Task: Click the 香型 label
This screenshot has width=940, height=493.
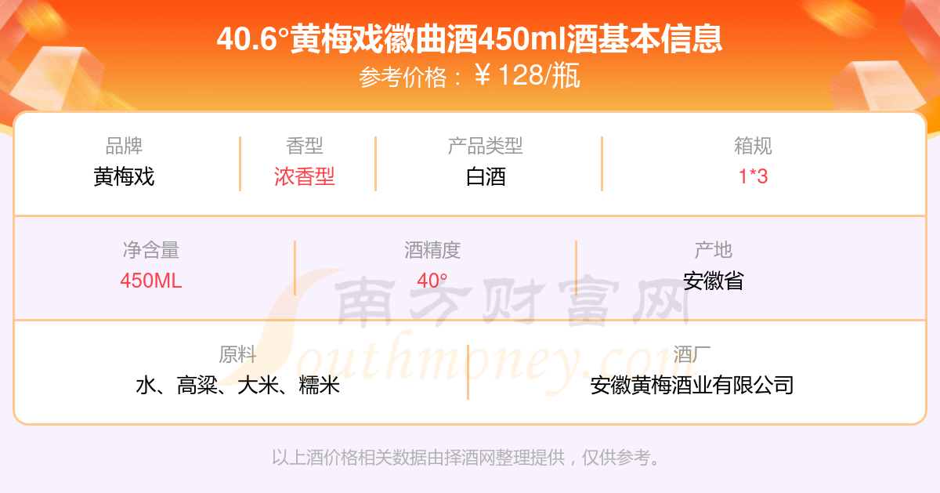Action: (305, 146)
